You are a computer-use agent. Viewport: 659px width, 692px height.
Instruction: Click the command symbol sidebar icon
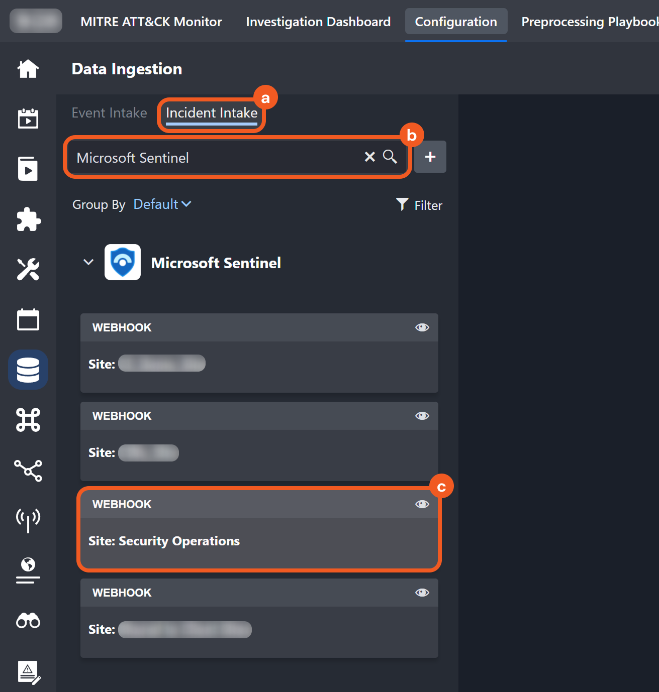[x=28, y=420]
